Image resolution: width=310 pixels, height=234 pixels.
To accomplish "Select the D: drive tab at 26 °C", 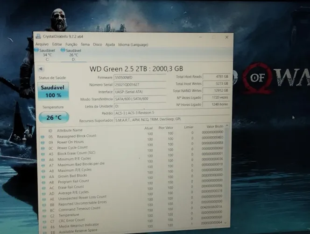I will (73, 55).
